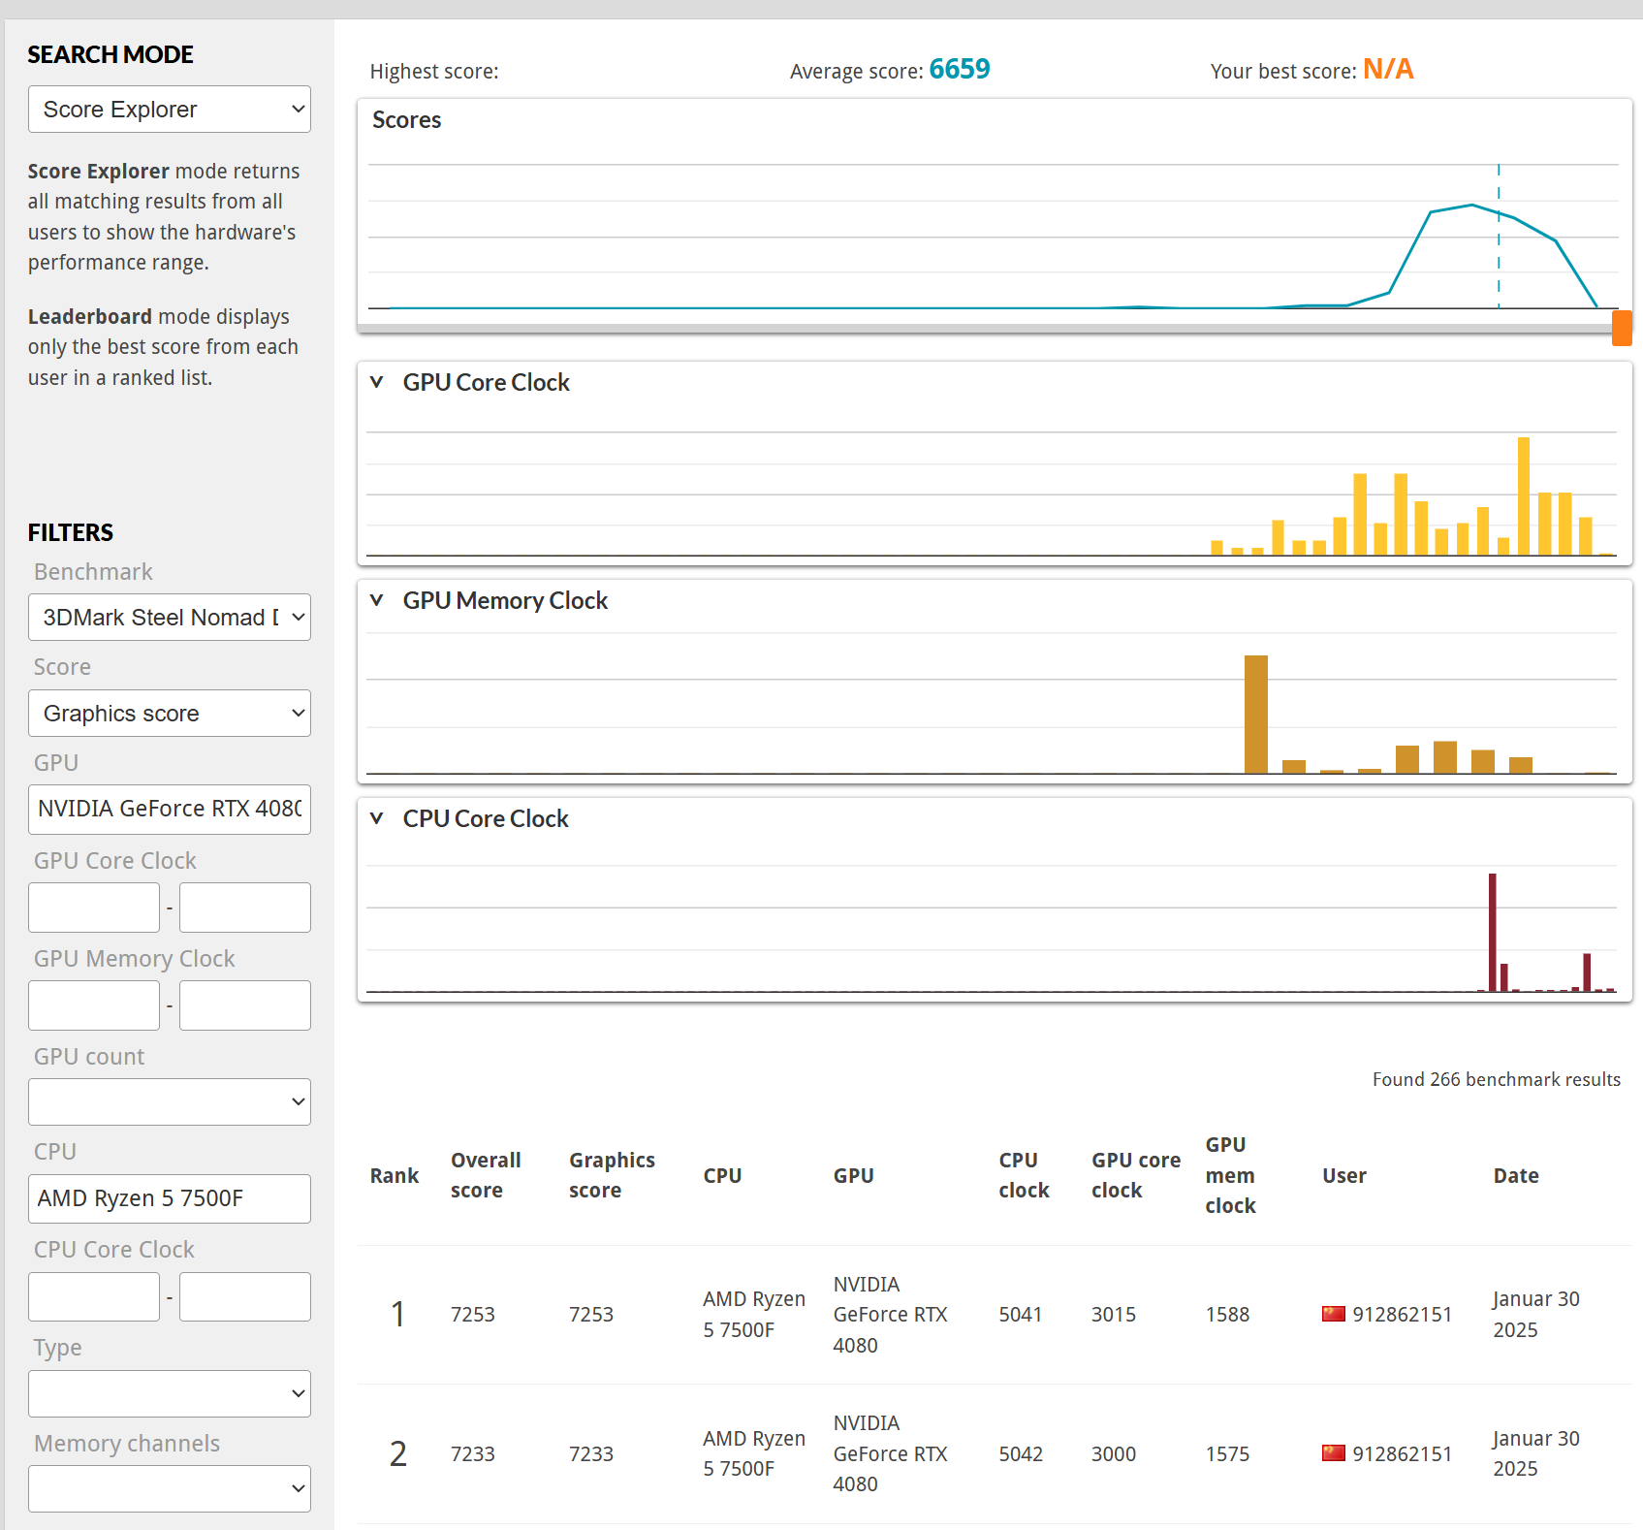Click the Date column header
The height and width of the screenshot is (1530, 1643).
point(1516,1176)
